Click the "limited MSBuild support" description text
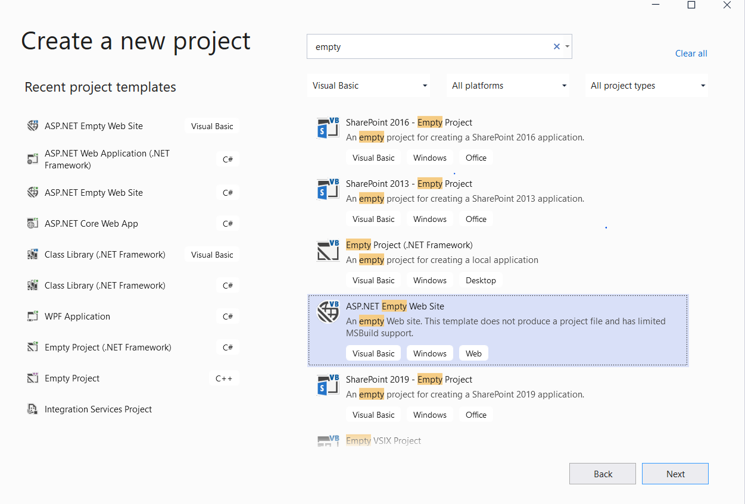745x504 pixels. [506, 327]
